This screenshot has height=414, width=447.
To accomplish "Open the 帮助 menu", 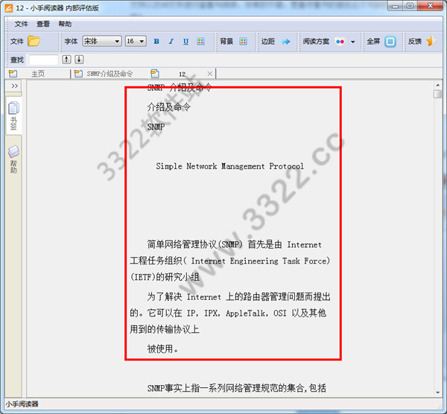I will [x=65, y=24].
